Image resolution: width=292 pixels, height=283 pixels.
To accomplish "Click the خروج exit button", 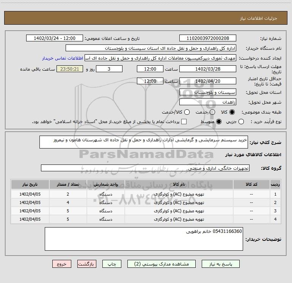I will [x=62, y=264].
